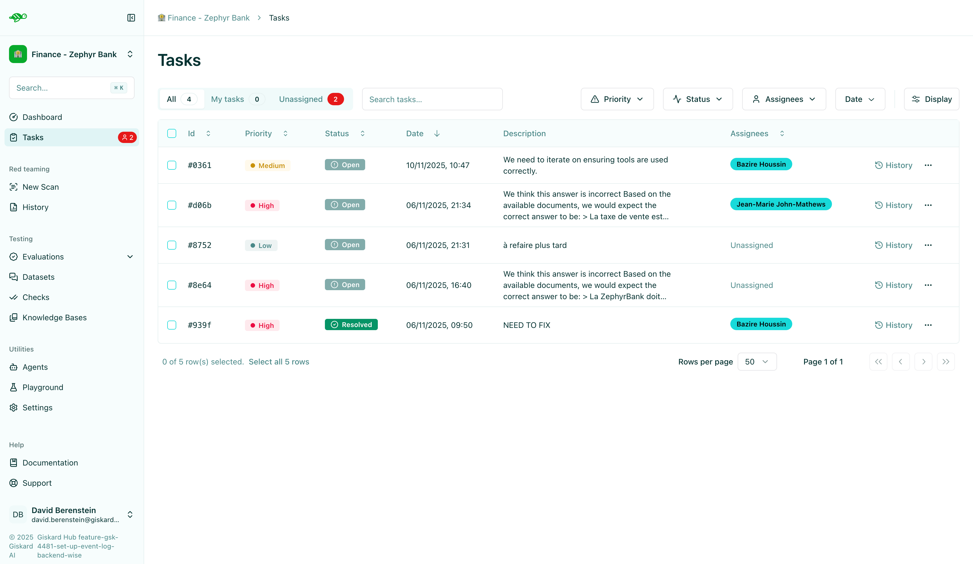Start a New Scan under Red teaming
This screenshot has width=973, height=564.
tap(40, 187)
